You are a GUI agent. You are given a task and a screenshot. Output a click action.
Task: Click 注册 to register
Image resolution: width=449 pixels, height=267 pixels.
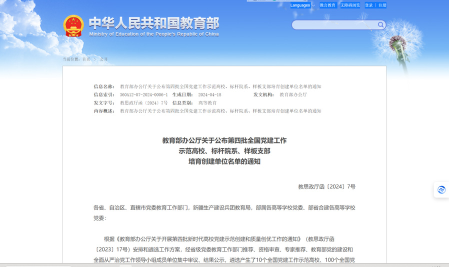382,5
